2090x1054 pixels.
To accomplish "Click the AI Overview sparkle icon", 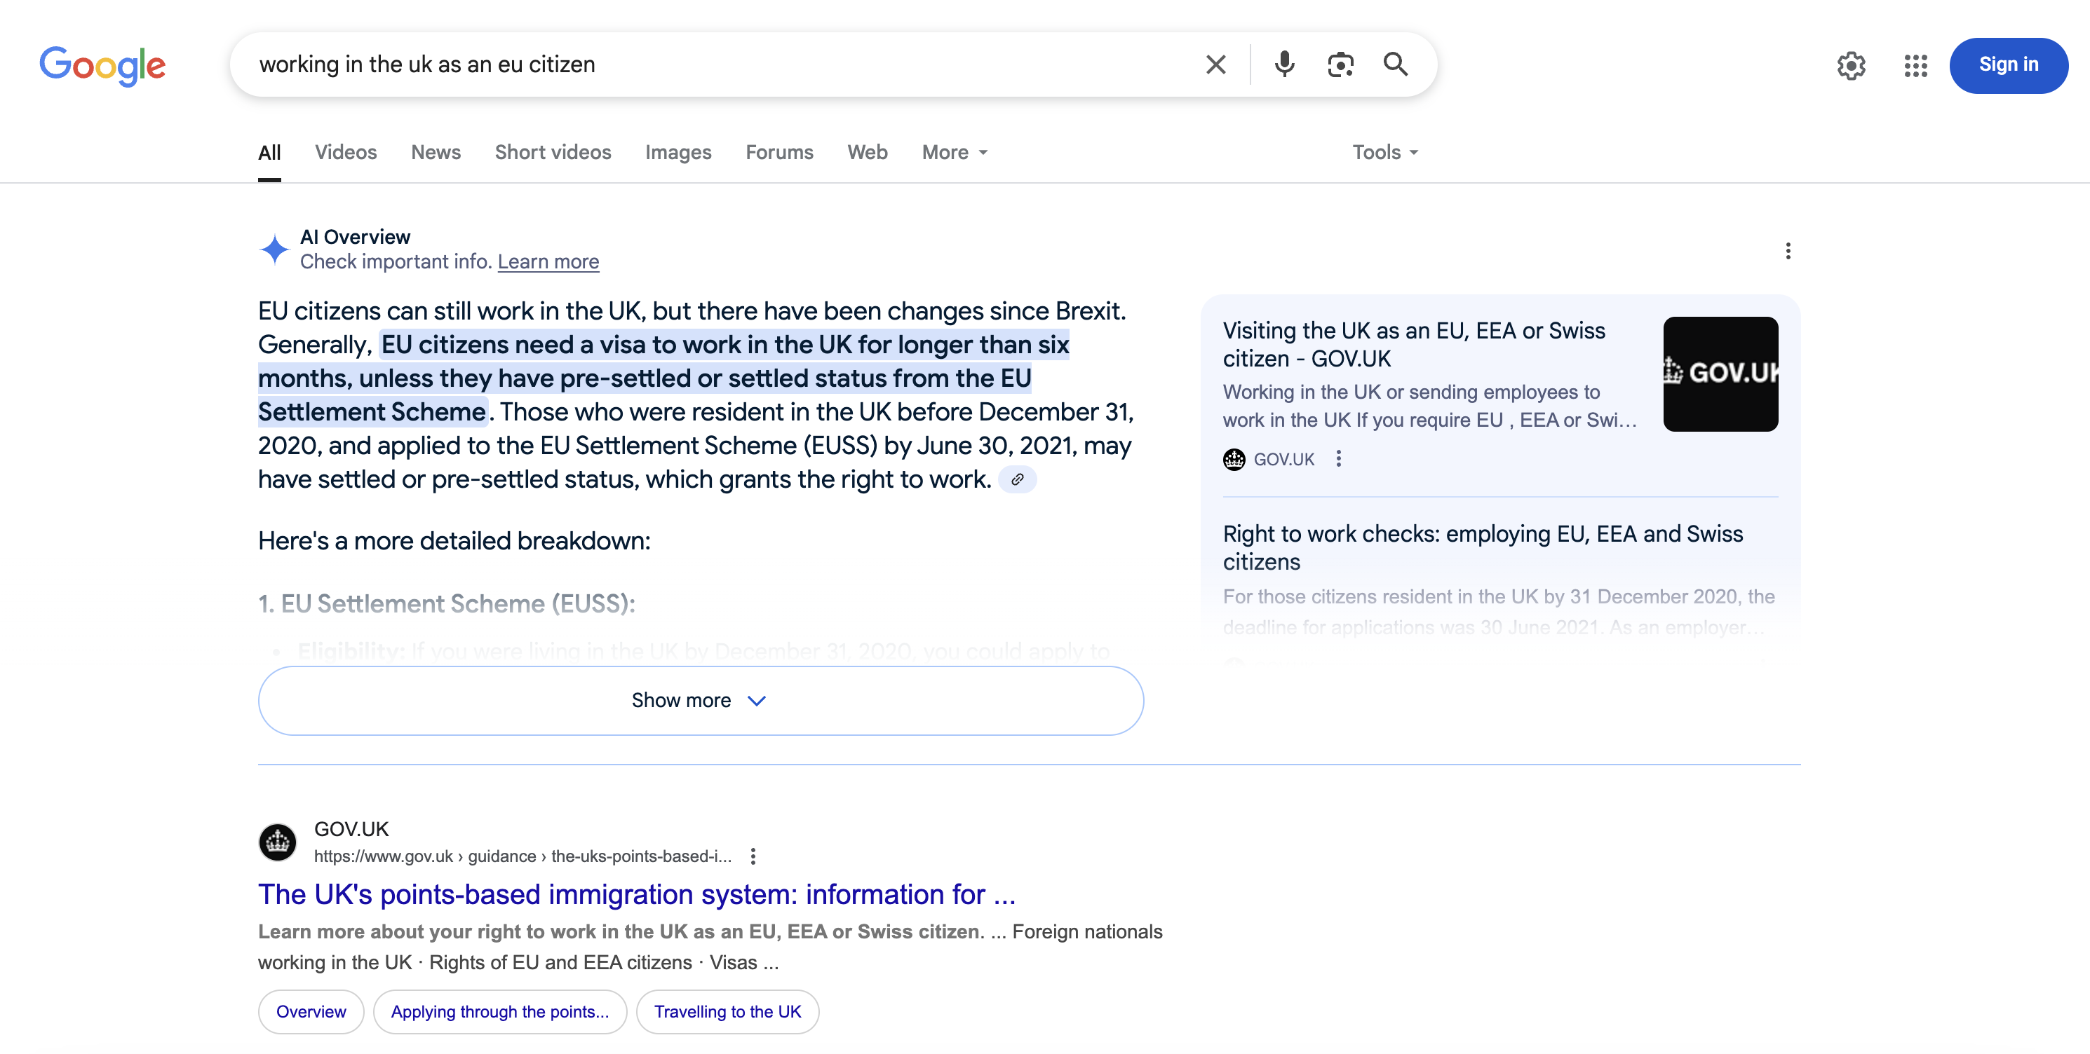I will [274, 249].
